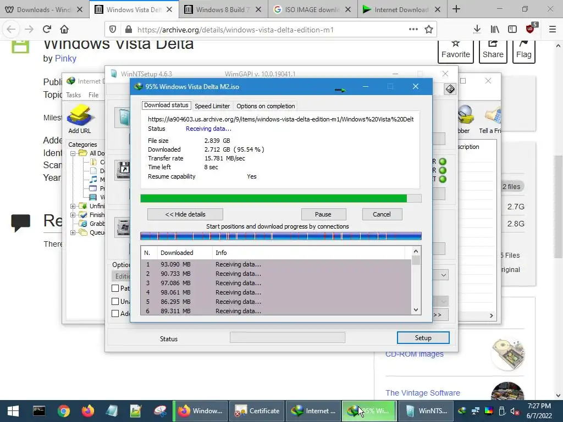Expand the Queues category node
The width and height of the screenshot is (563, 422).
[73, 232]
